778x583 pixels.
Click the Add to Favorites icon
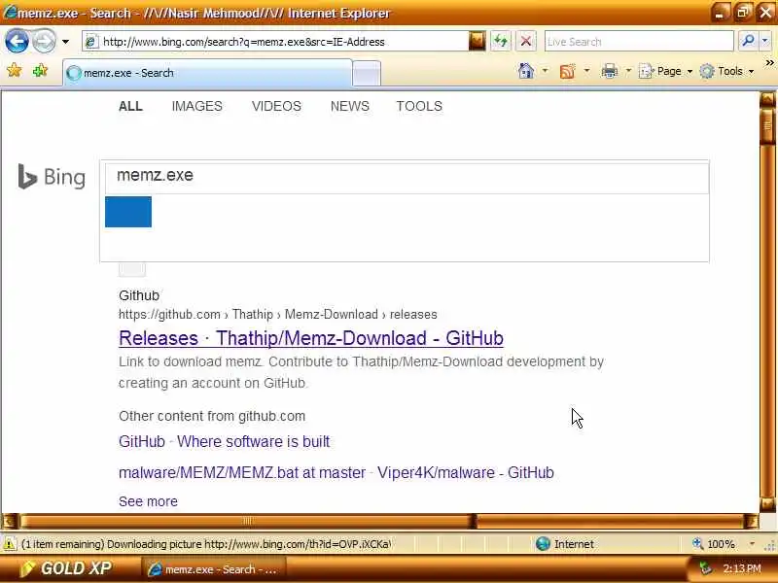click(40, 71)
